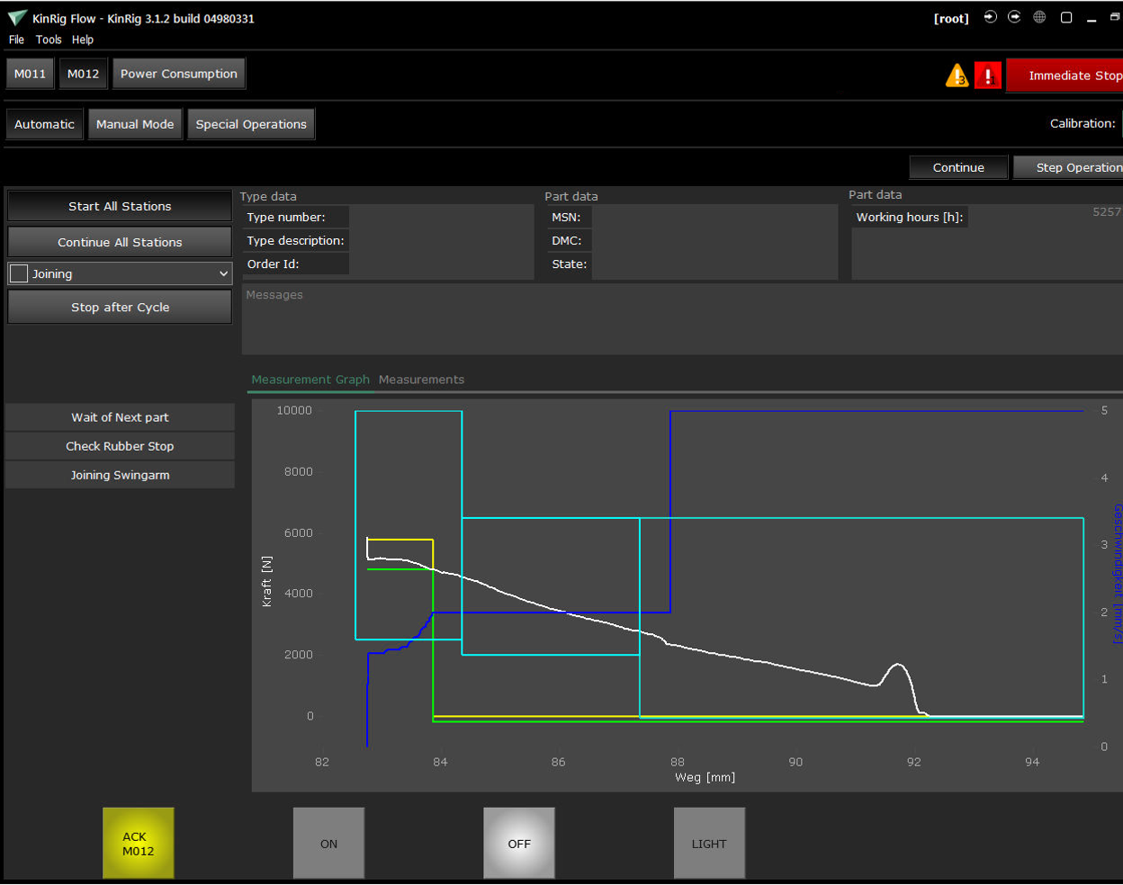Switch to the Measurements tab
Screen dimensions: 1123x885
(421, 380)
